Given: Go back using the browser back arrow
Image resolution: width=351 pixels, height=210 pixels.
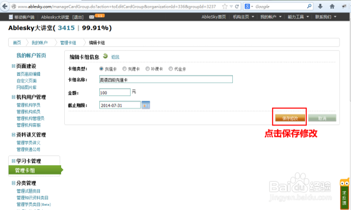Looking at the screenshot, I should pyautogui.click(x=5, y=6).
